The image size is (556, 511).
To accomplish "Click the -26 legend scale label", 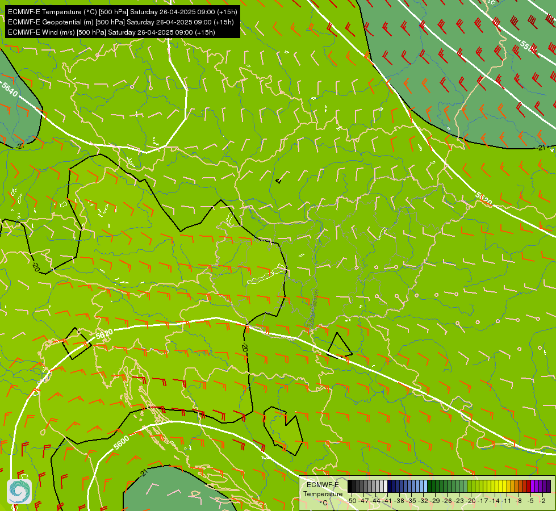I will pos(447,501).
